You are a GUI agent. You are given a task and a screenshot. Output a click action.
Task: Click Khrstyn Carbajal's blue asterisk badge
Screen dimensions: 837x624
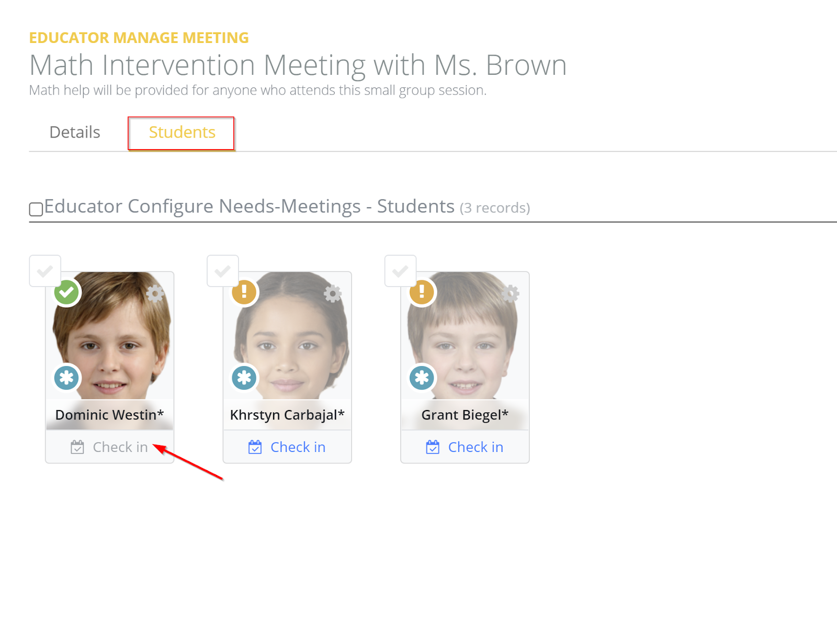(x=244, y=378)
